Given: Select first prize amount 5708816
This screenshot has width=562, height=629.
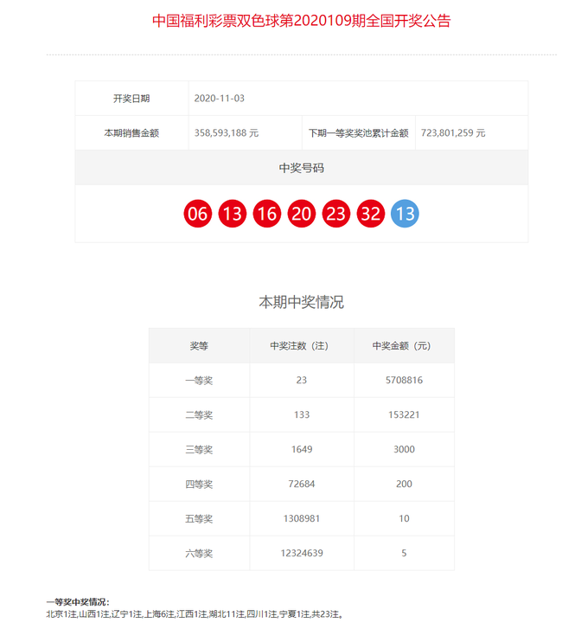Looking at the screenshot, I should click(x=404, y=381).
